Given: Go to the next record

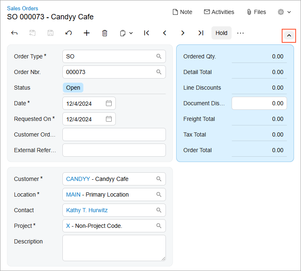Looking at the screenshot, I should pyautogui.click(x=183, y=33).
